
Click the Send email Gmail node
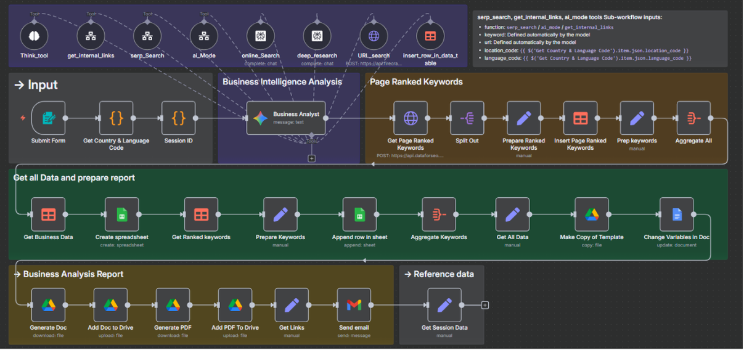pos(354,305)
